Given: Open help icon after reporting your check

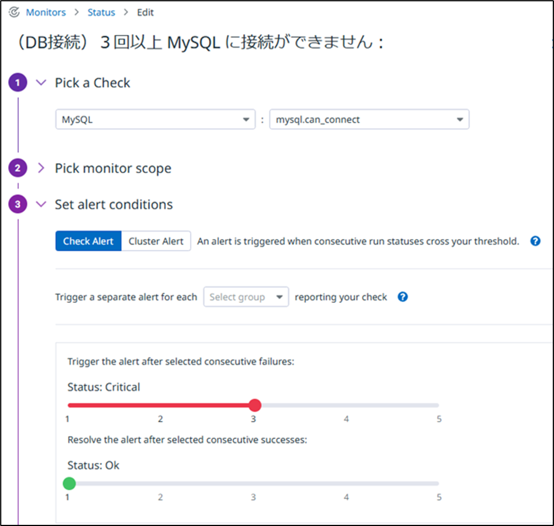Looking at the screenshot, I should (402, 296).
